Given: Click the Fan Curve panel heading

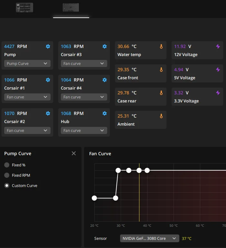Looking at the screenshot, I should click(100, 154).
